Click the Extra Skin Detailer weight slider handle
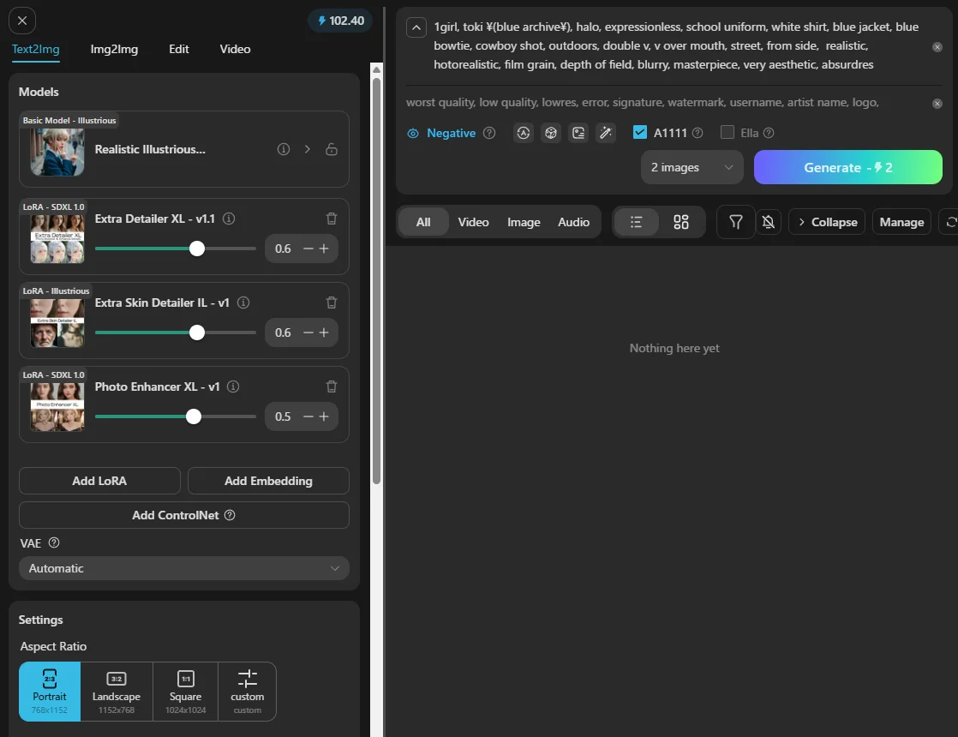This screenshot has width=958, height=737. [197, 333]
